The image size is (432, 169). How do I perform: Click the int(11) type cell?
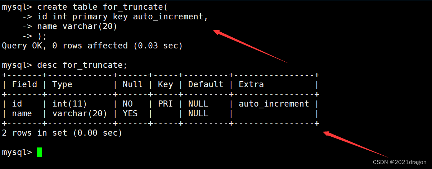pyautogui.click(x=70, y=104)
